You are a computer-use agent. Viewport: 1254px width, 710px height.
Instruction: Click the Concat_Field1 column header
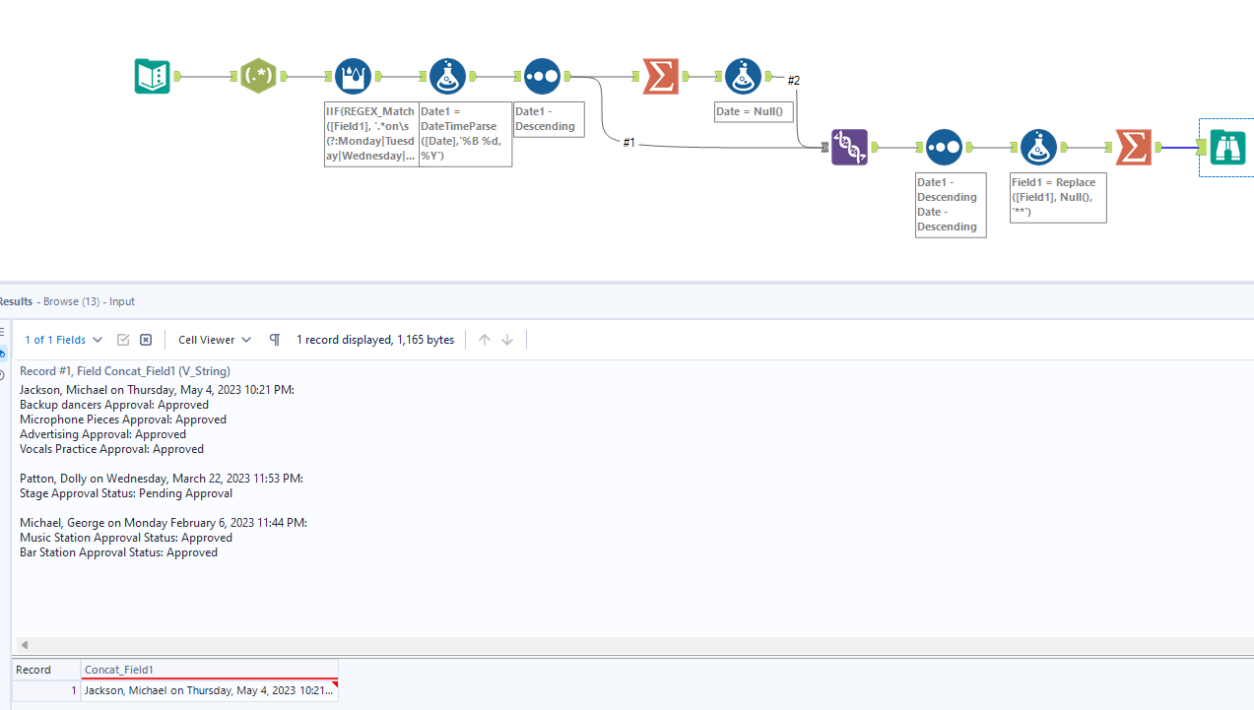118,670
